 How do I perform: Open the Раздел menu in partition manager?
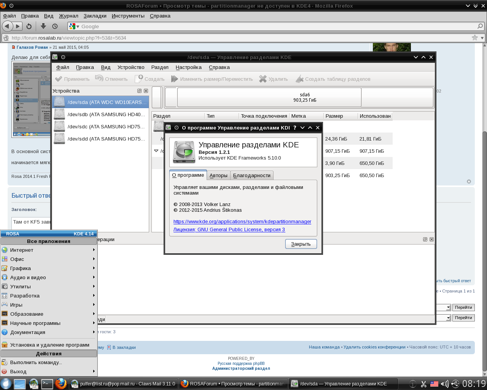160,67
